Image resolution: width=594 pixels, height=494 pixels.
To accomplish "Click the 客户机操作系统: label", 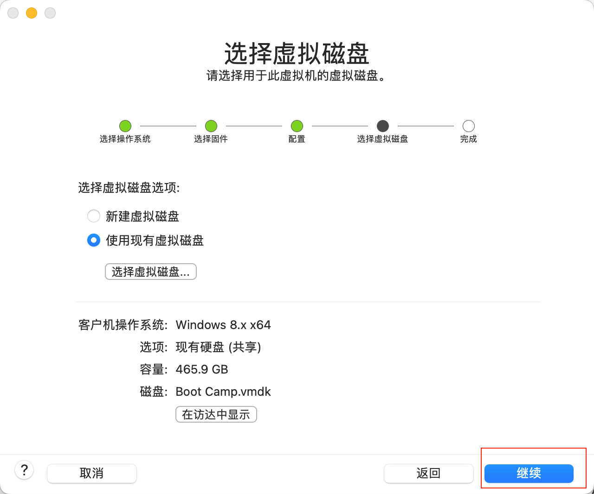I will tap(123, 325).
